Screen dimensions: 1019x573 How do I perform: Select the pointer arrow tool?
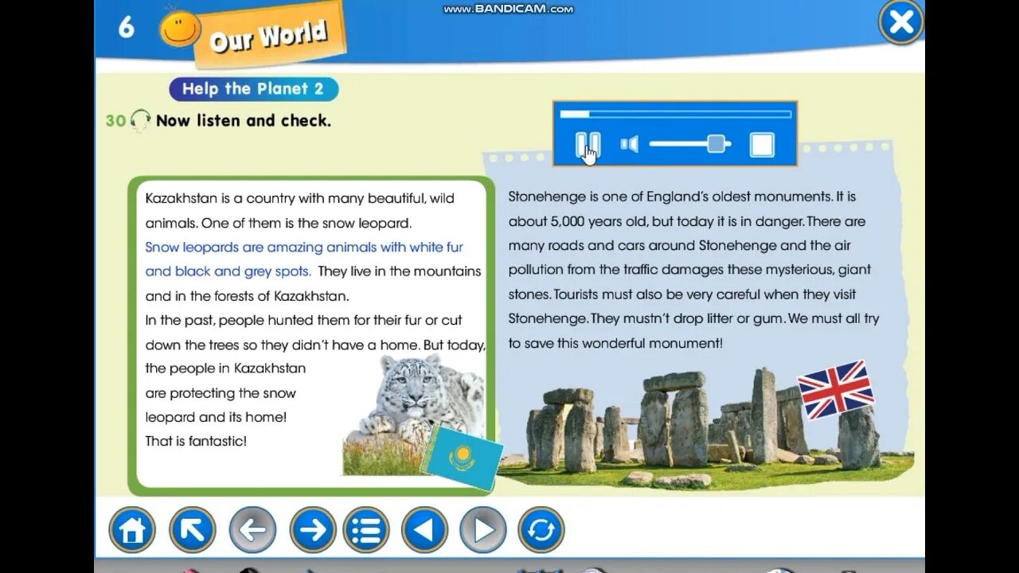click(193, 529)
